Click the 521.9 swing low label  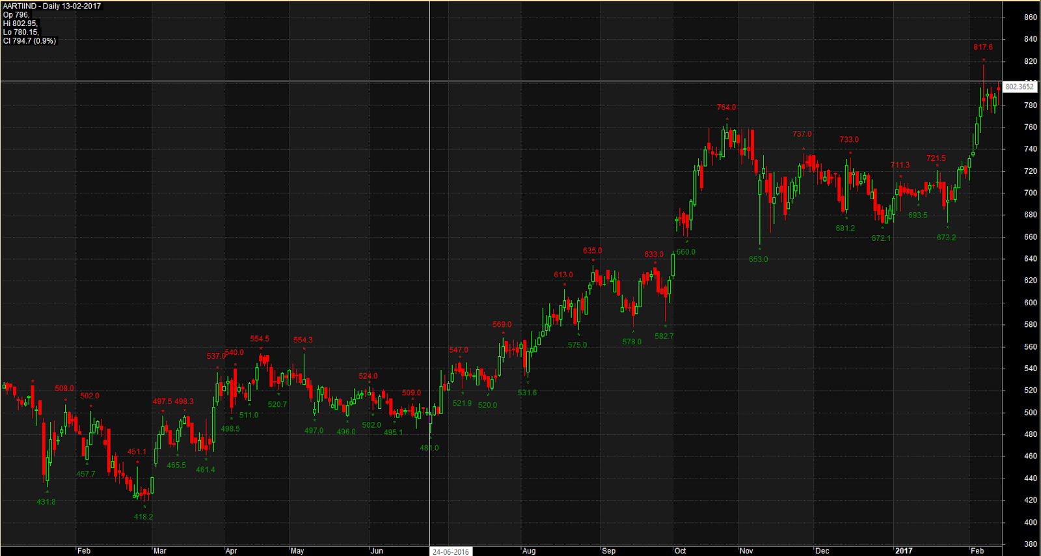[463, 404]
